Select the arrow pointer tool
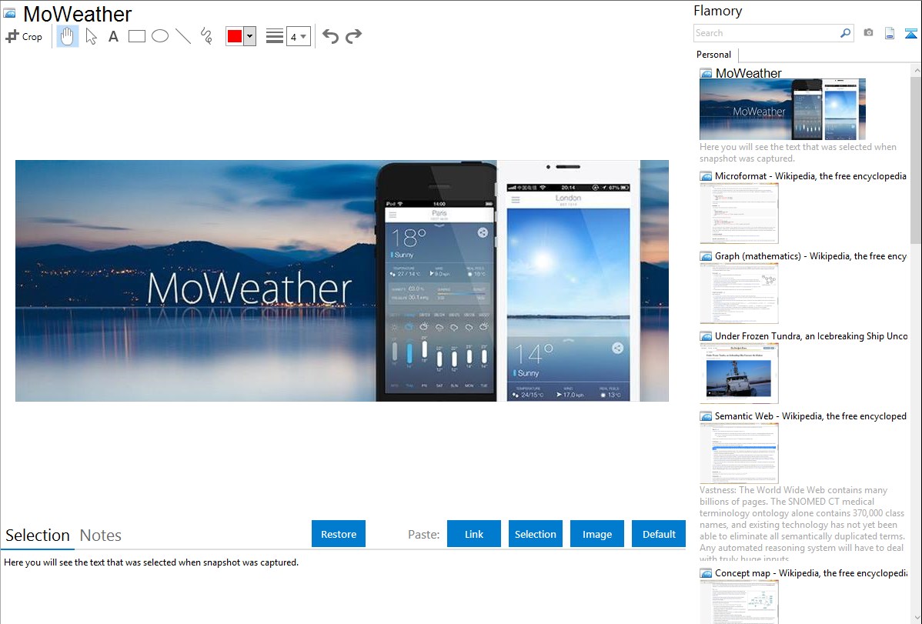 (x=91, y=36)
